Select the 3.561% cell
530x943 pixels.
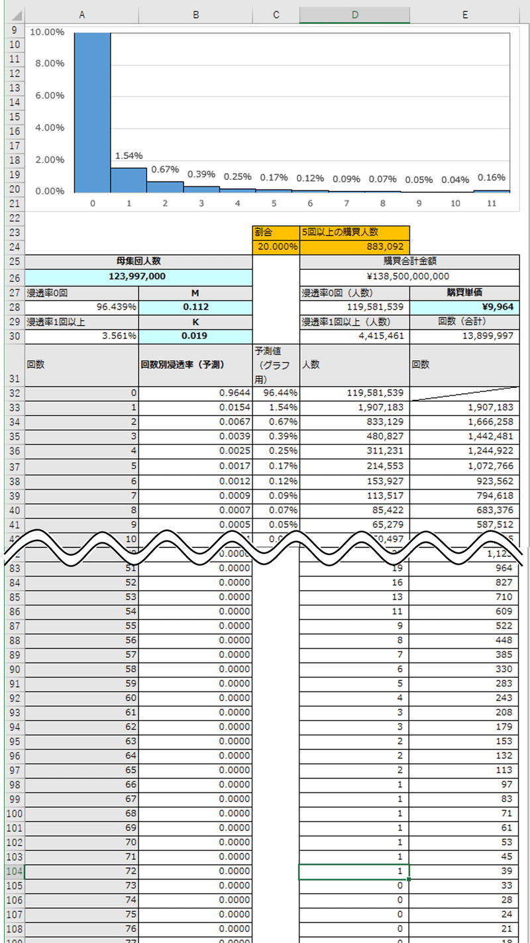[x=81, y=336]
